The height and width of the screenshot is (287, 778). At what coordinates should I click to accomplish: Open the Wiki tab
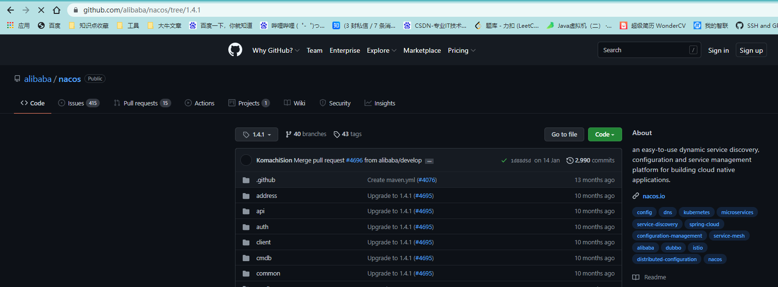pos(295,103)
